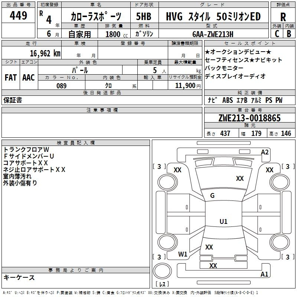The image size is (297, 297).
Task: Click XX mark on the hood
Action: click(x=240, y=178)
